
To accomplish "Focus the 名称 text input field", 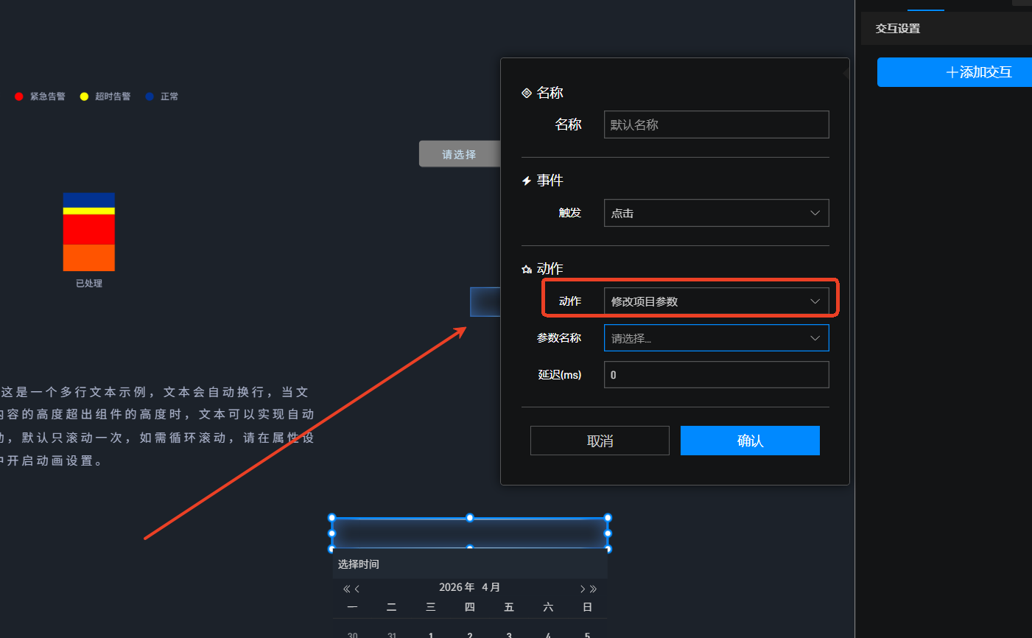I will click(716, 125).
